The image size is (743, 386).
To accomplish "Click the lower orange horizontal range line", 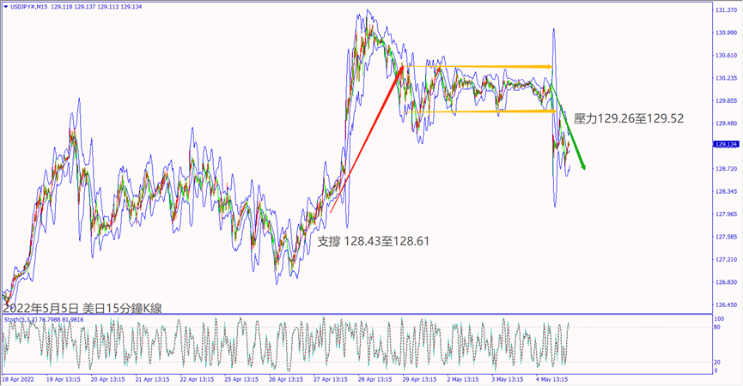I will (x=481, y=112).
